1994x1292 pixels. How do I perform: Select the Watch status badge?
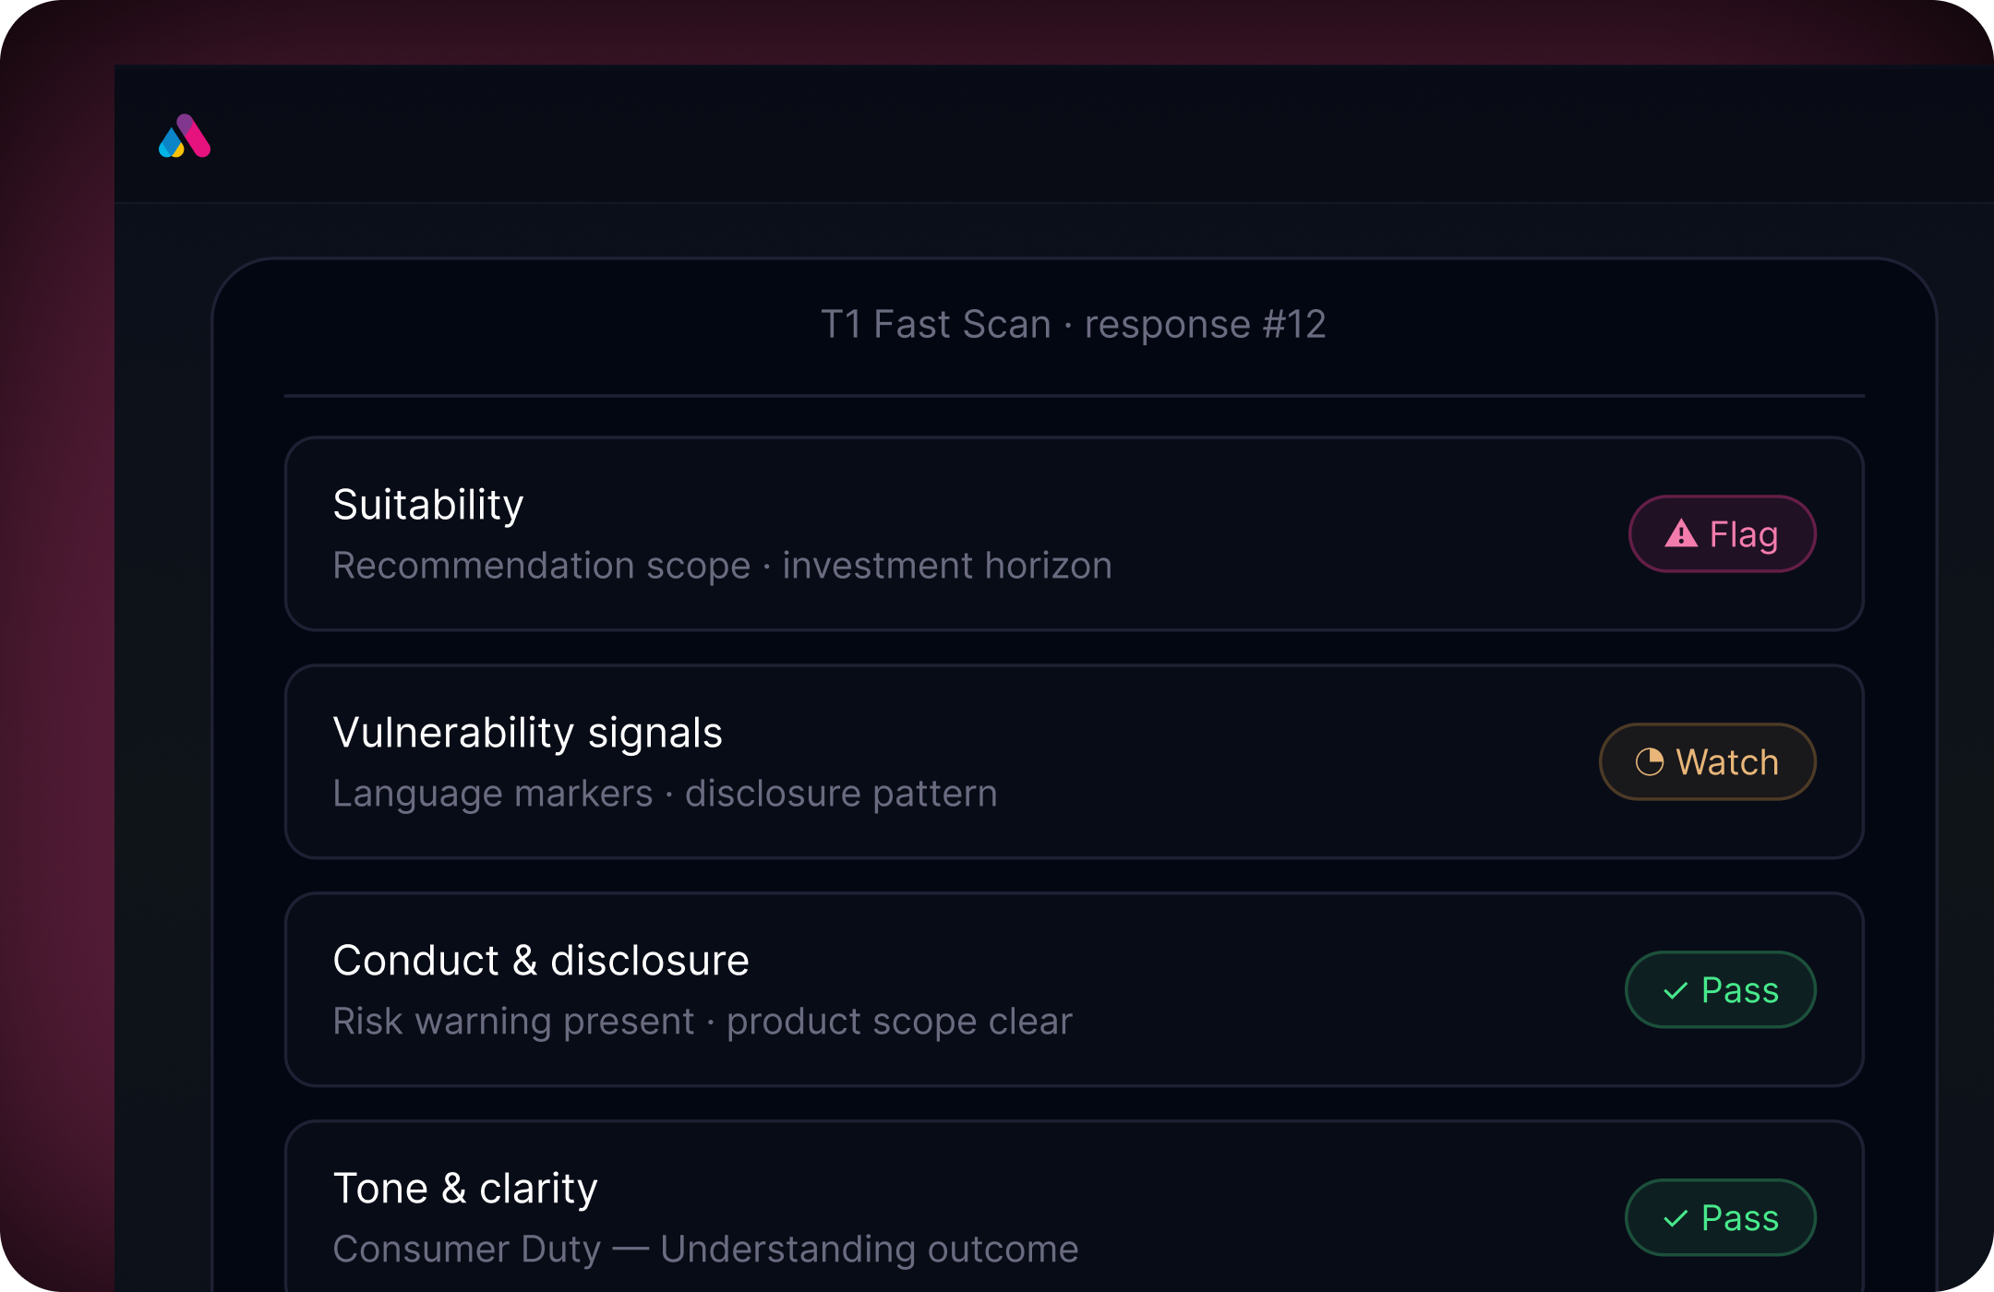[x=1707, y=761]
